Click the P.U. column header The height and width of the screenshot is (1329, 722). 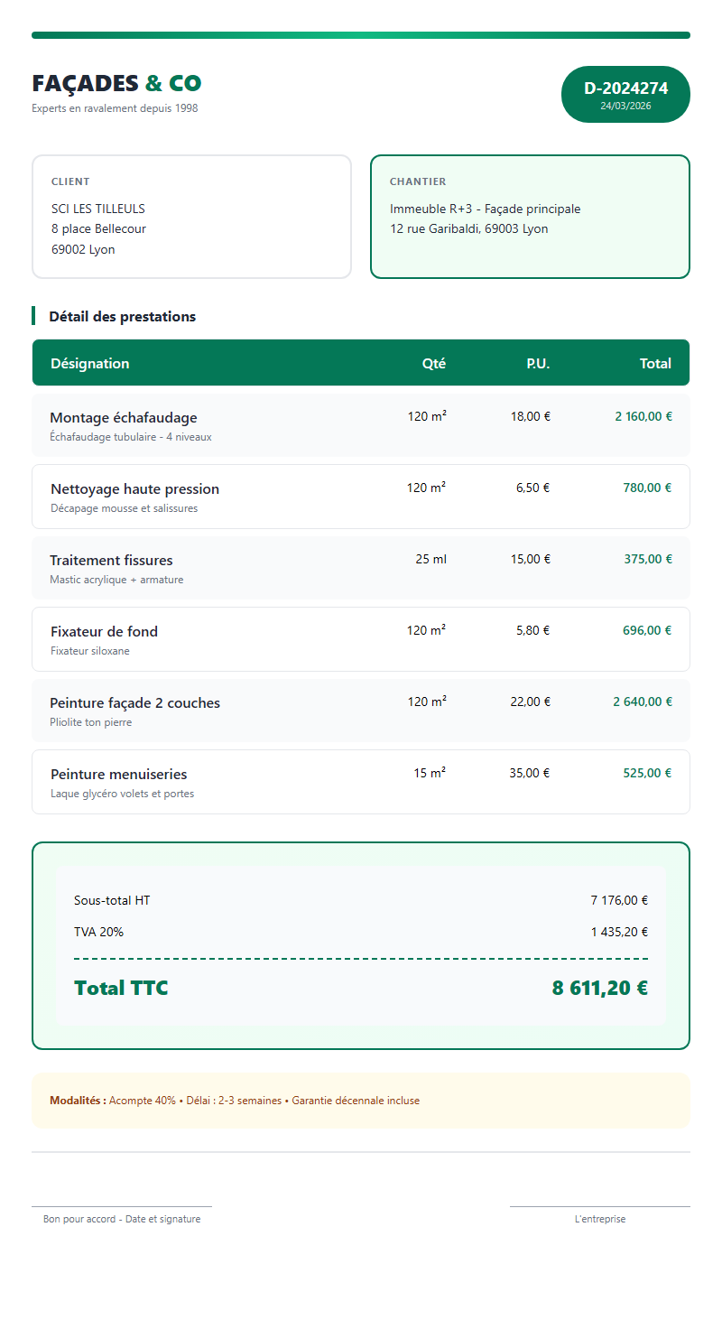pos(538,363)
